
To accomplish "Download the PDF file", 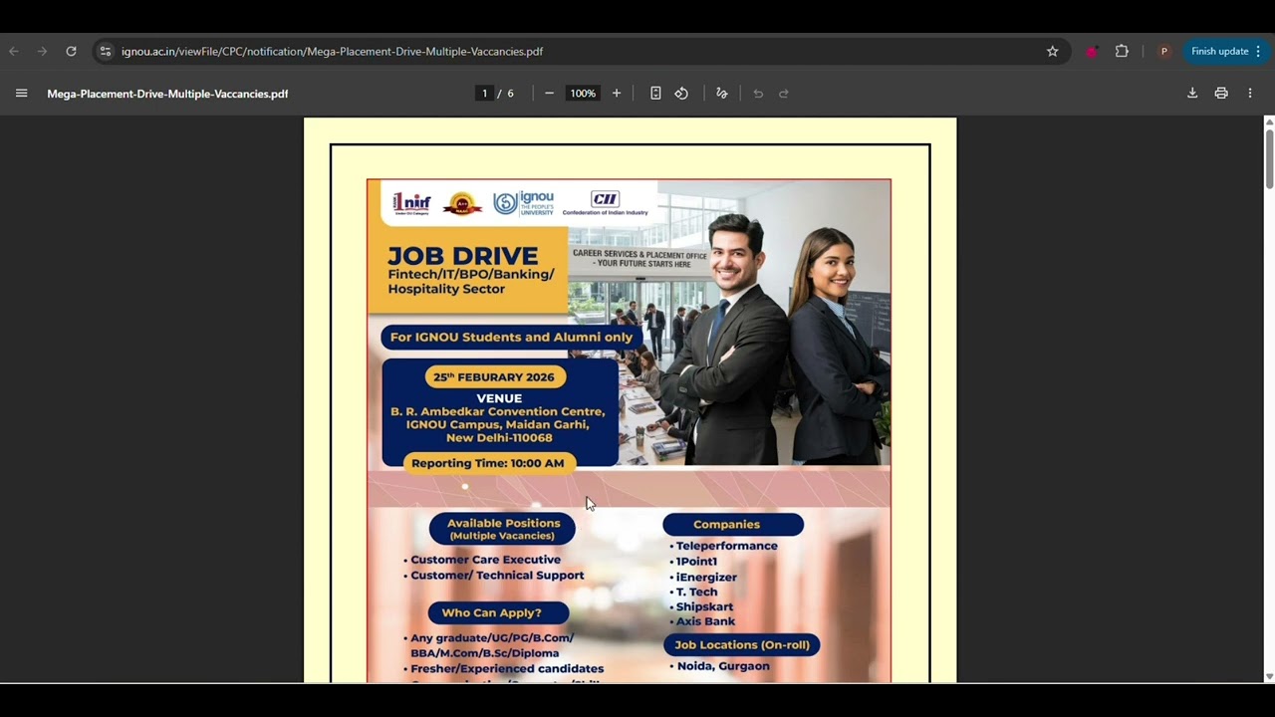I will tap(1192, 94).
